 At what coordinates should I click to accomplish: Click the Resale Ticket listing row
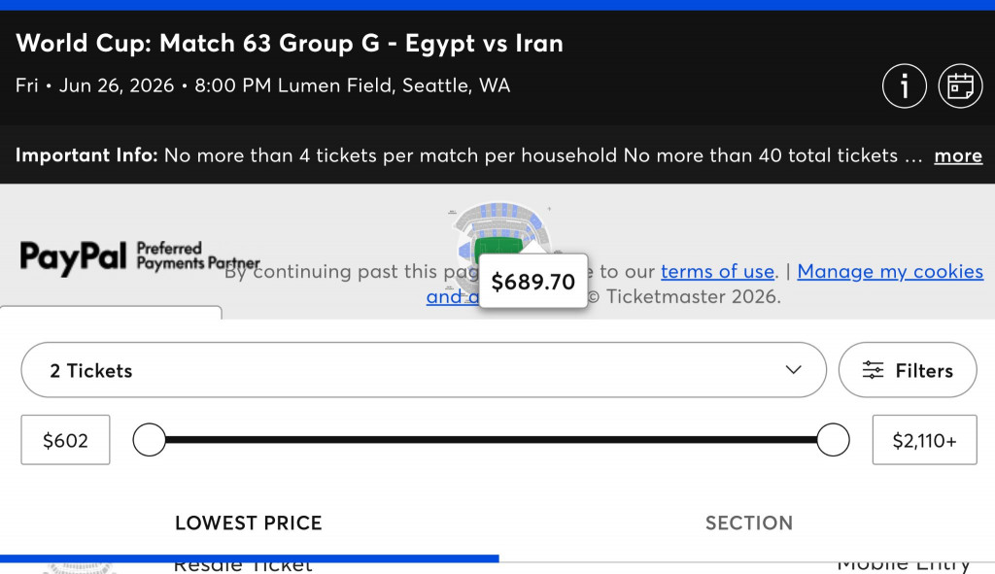click(x=497, y=566)
